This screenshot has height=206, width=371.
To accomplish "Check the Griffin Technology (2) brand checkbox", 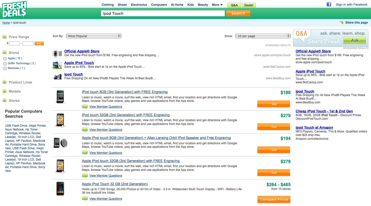I will pyautogui.click(x=5, y=64).
